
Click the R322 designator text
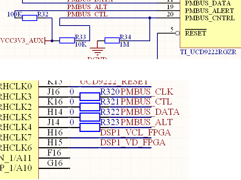coord(110,112)
